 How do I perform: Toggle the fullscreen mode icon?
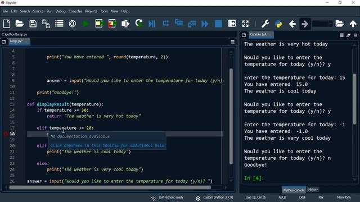tap(245, 24)
